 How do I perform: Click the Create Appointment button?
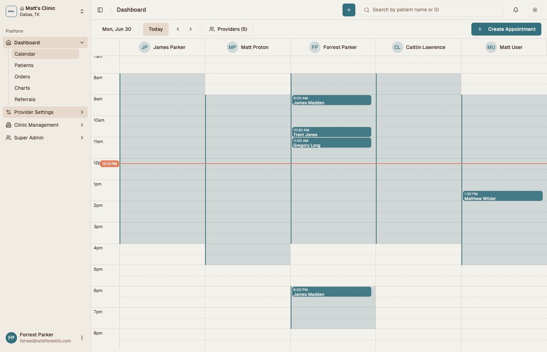pyautogui.click(x=506, y=29)
